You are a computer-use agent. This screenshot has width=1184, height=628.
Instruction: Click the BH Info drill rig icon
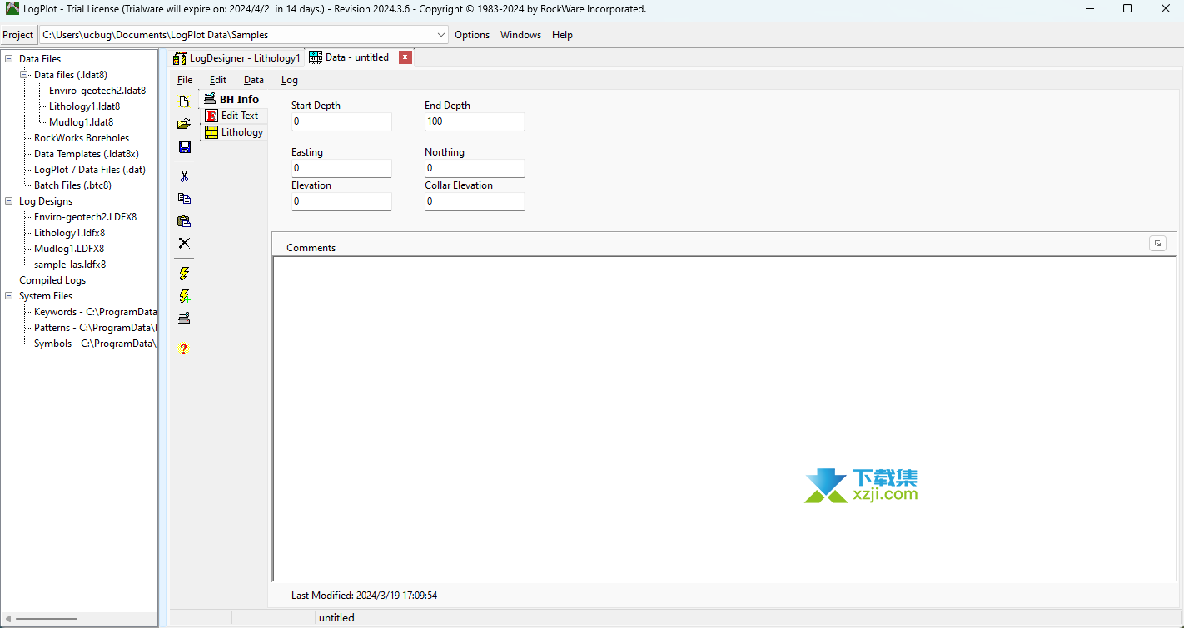[x=210, y=98]
